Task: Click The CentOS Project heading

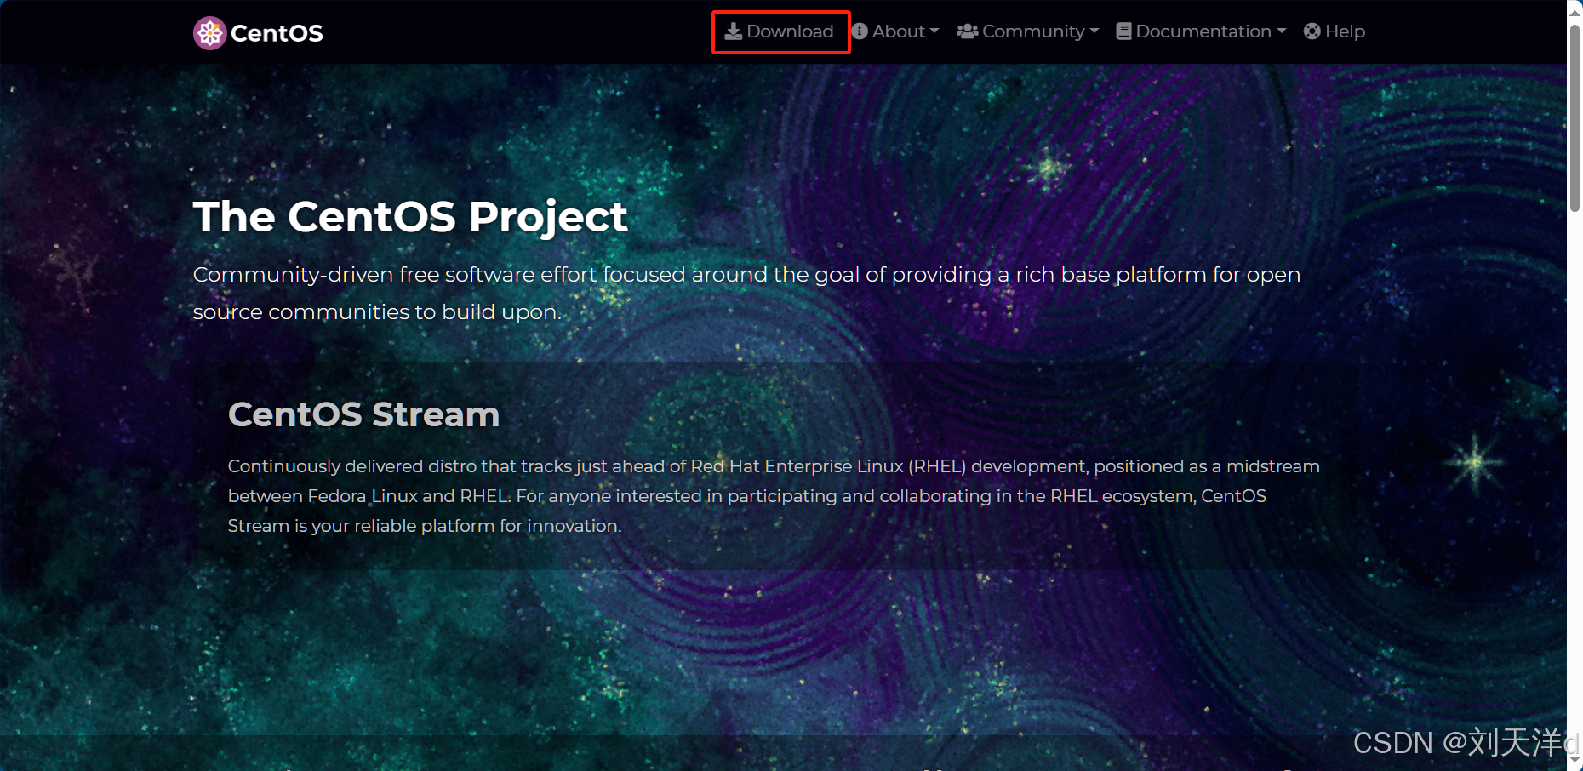Action: point(410,218)
